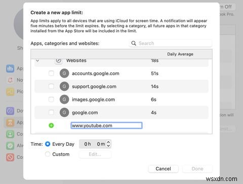The width and height of the screenshot is (243, 184).
Task: Open Pickups icon in background sidebar
Action: coord(10,92)
